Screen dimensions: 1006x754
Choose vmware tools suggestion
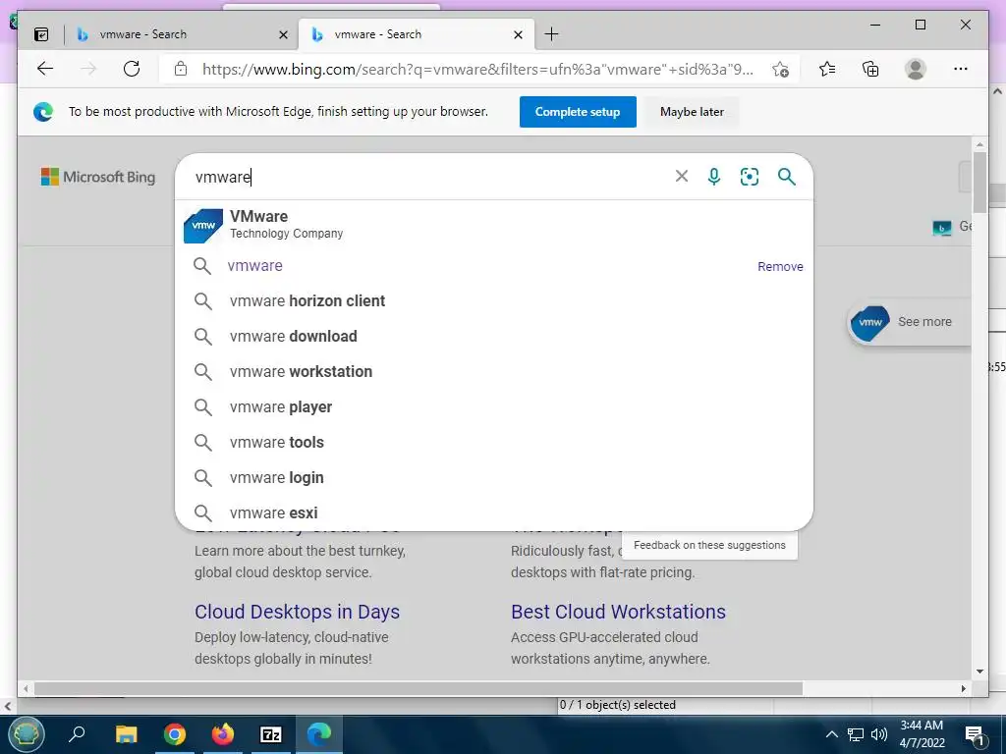(493, 442)
